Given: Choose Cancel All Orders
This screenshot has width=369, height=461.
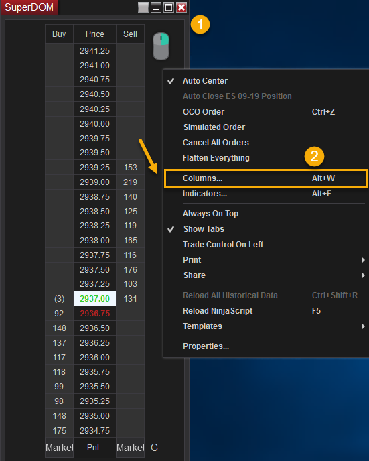Looking at the screenshot, I should (x=216, y=143).
